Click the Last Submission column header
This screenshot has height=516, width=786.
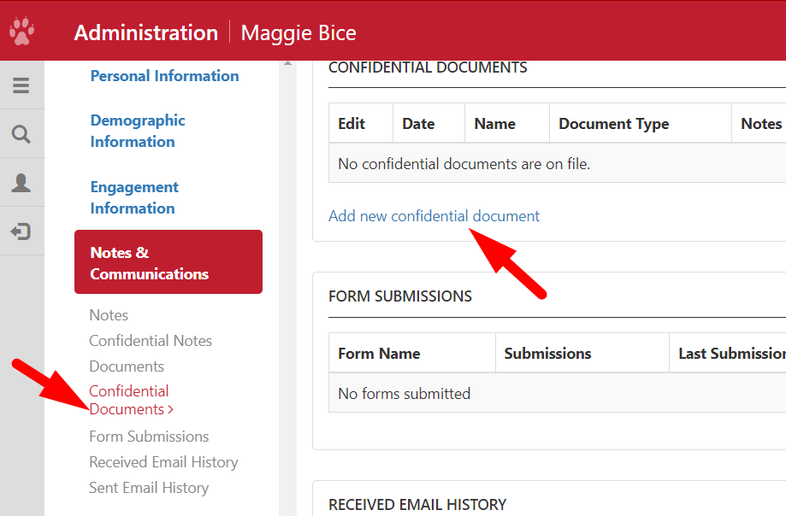(x=728, y=354)
